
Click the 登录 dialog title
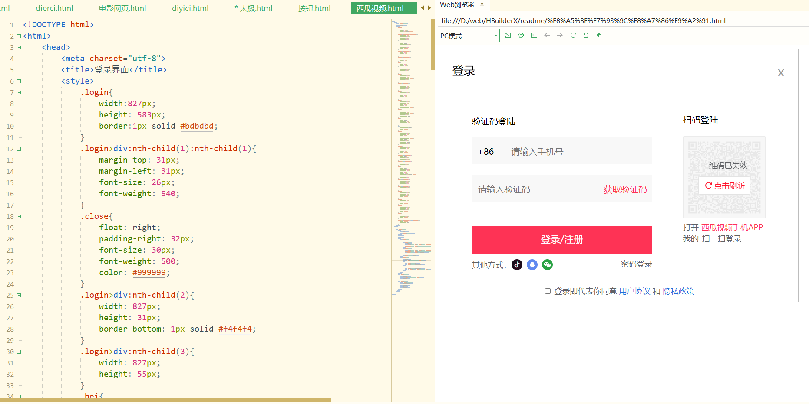[x=464, y=71]
